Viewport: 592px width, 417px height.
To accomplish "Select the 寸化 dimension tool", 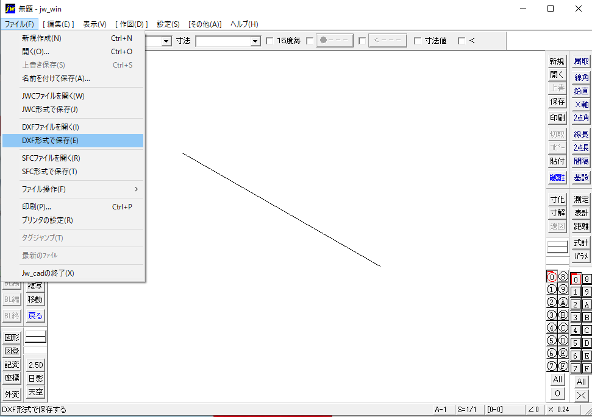I will click(557, 200).
